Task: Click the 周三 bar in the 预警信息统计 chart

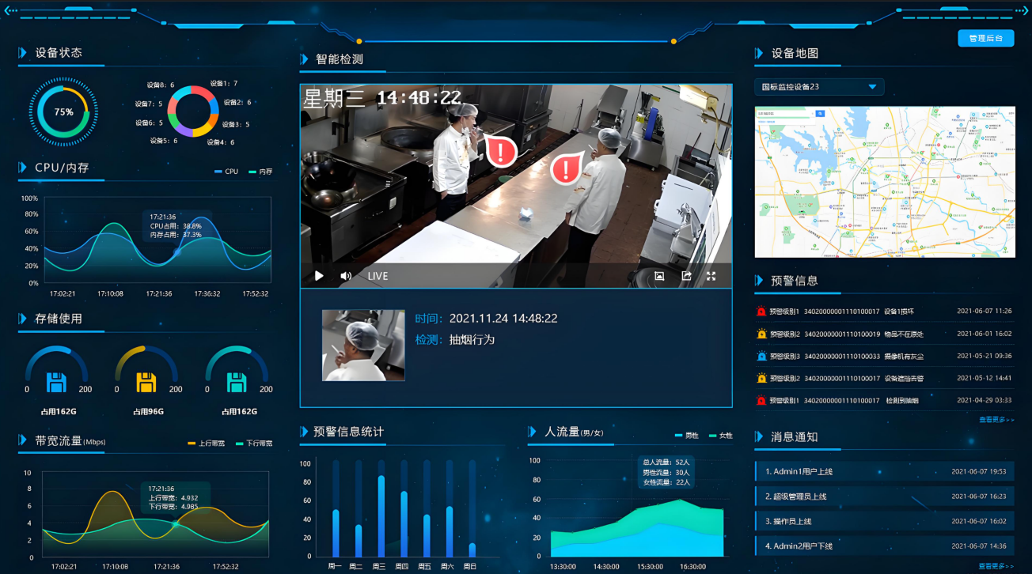Action: 381,515
